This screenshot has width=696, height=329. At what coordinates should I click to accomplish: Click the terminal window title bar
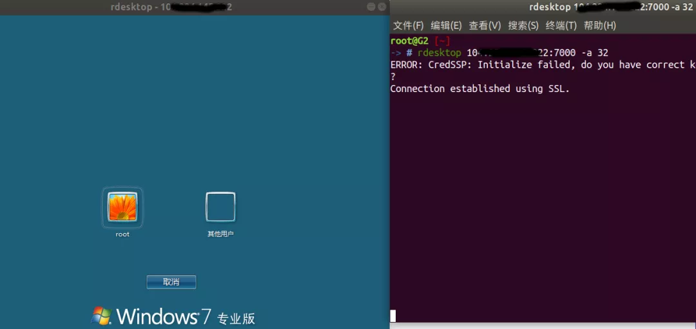(543, 7)
